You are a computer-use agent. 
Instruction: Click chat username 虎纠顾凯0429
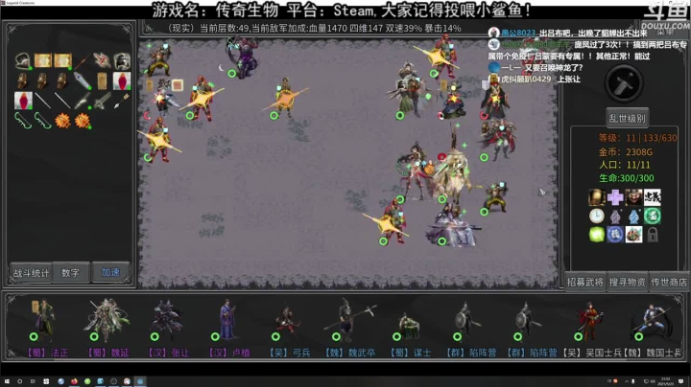(x=526, y=80)
